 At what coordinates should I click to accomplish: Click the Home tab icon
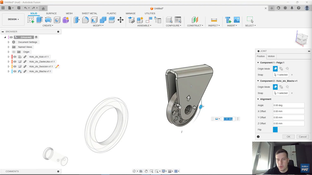tap(43, 8)
